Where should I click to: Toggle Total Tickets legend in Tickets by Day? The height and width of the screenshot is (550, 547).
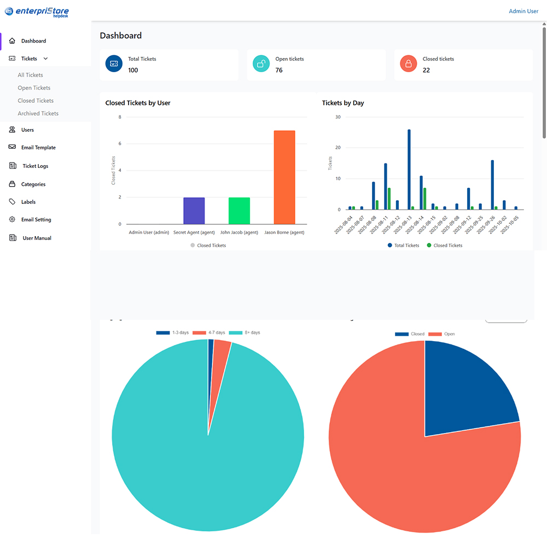(x=404, y=245)
